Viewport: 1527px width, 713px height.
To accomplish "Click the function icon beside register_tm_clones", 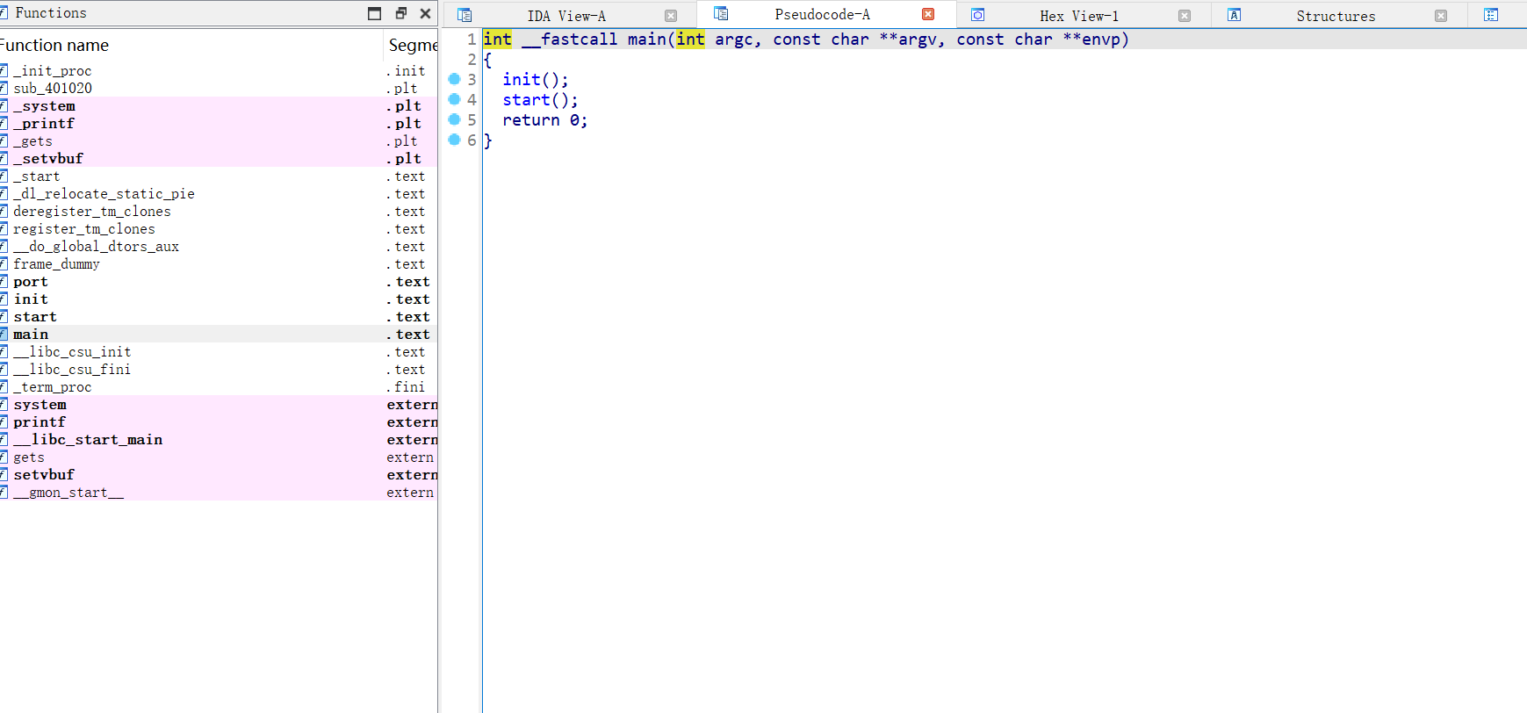I will [4, 228].
